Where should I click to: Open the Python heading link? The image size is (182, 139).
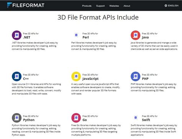point(29,120)
